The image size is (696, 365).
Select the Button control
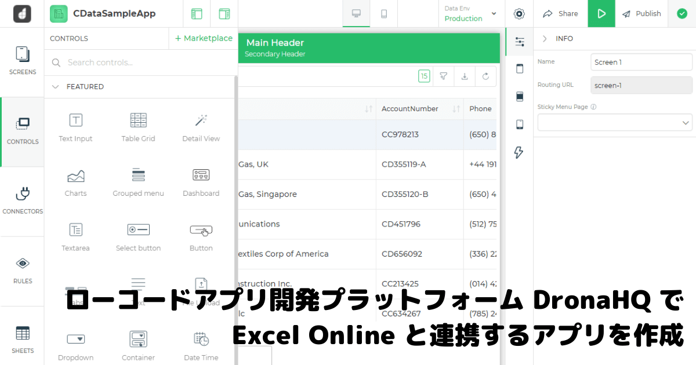(201, 237)
